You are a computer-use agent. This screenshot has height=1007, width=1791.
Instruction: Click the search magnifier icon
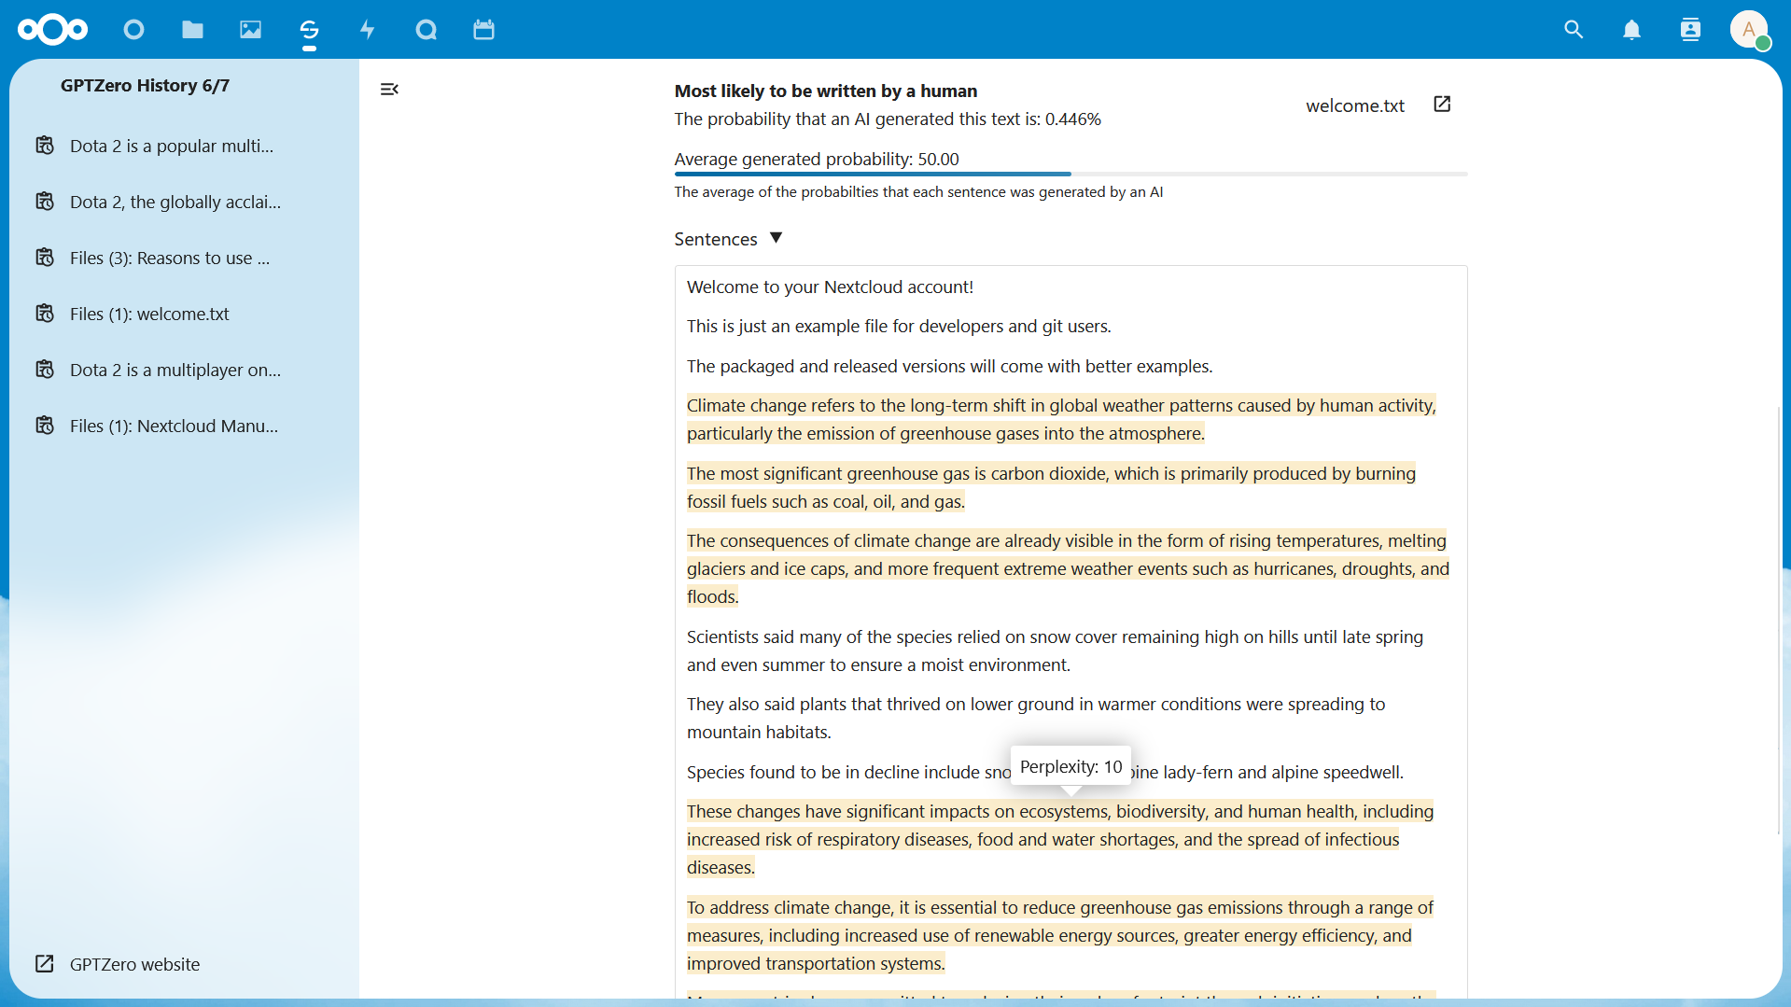[1574, 30]
